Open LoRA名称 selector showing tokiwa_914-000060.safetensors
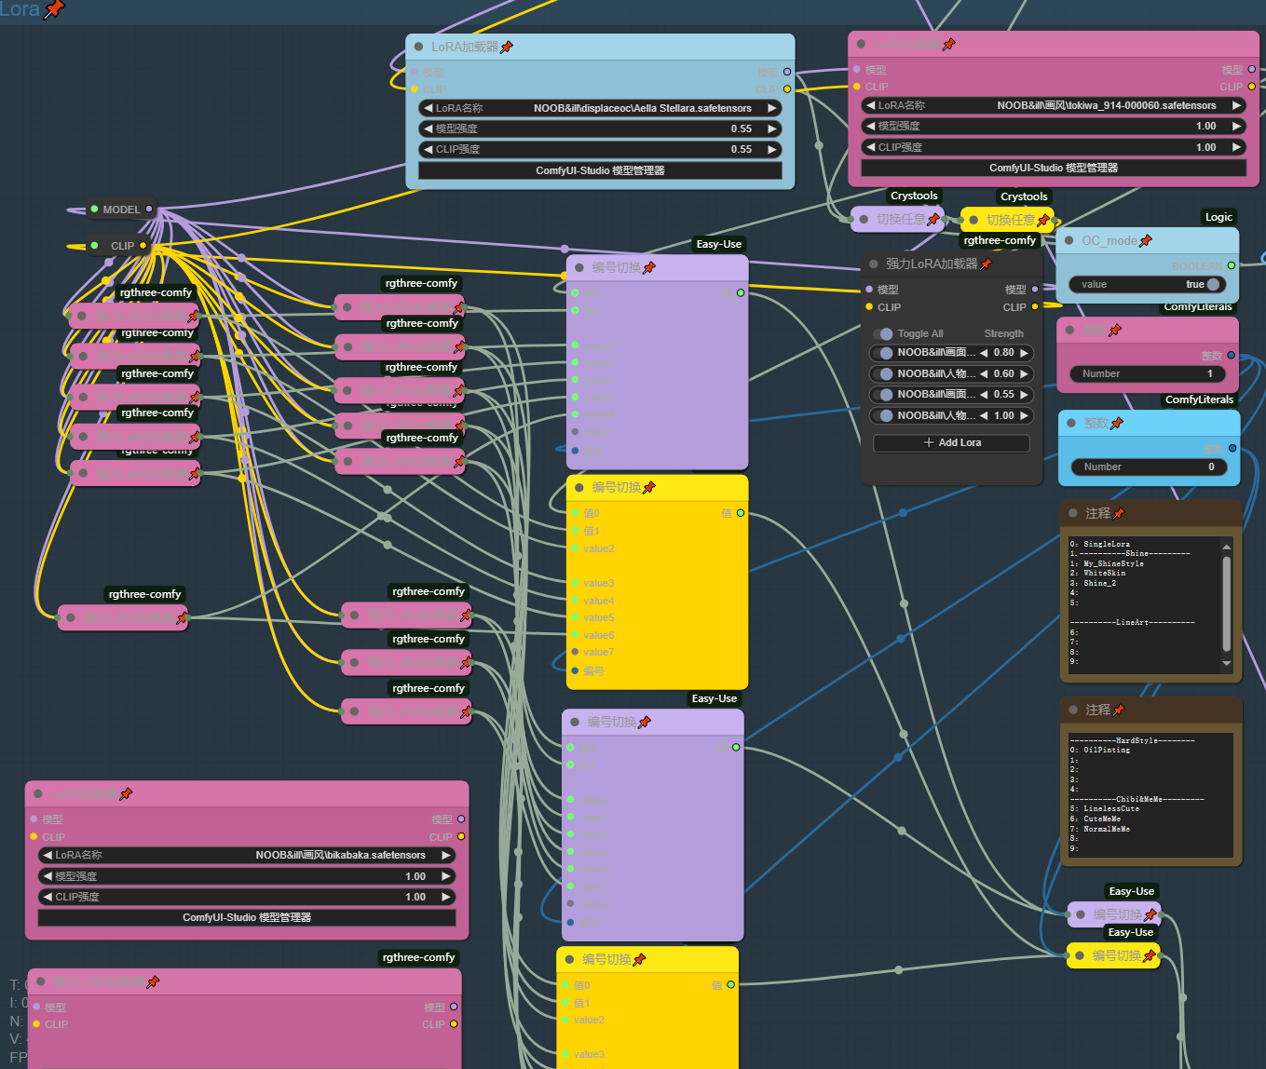1266x1069 pixels. 1053,105
